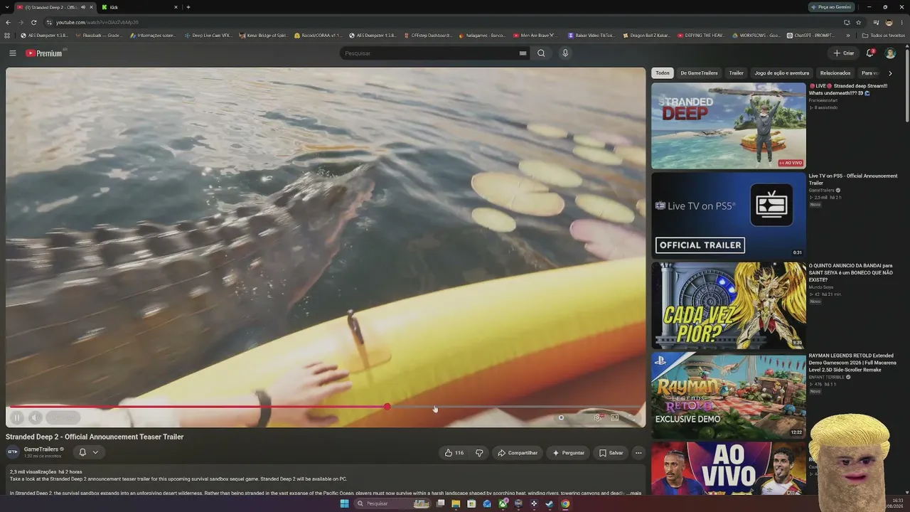Viewport: 910px width, 512px height.
Task: Focus the YouTube Pesquisar search field
Action: click(x=430, y=53)
